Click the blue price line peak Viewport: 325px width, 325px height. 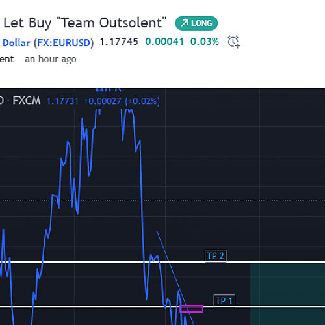[x=130, y=111]
